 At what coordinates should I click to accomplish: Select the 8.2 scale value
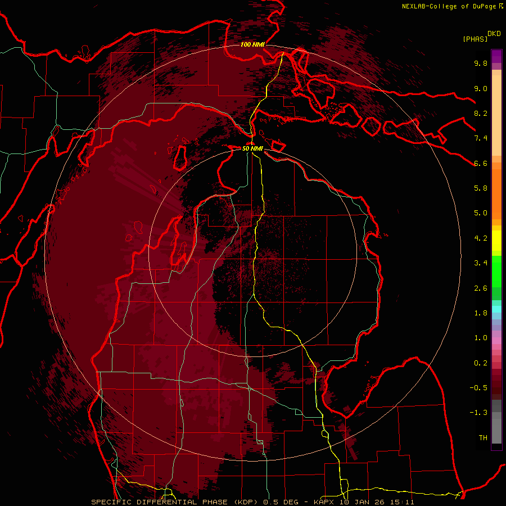pos(481,113)
